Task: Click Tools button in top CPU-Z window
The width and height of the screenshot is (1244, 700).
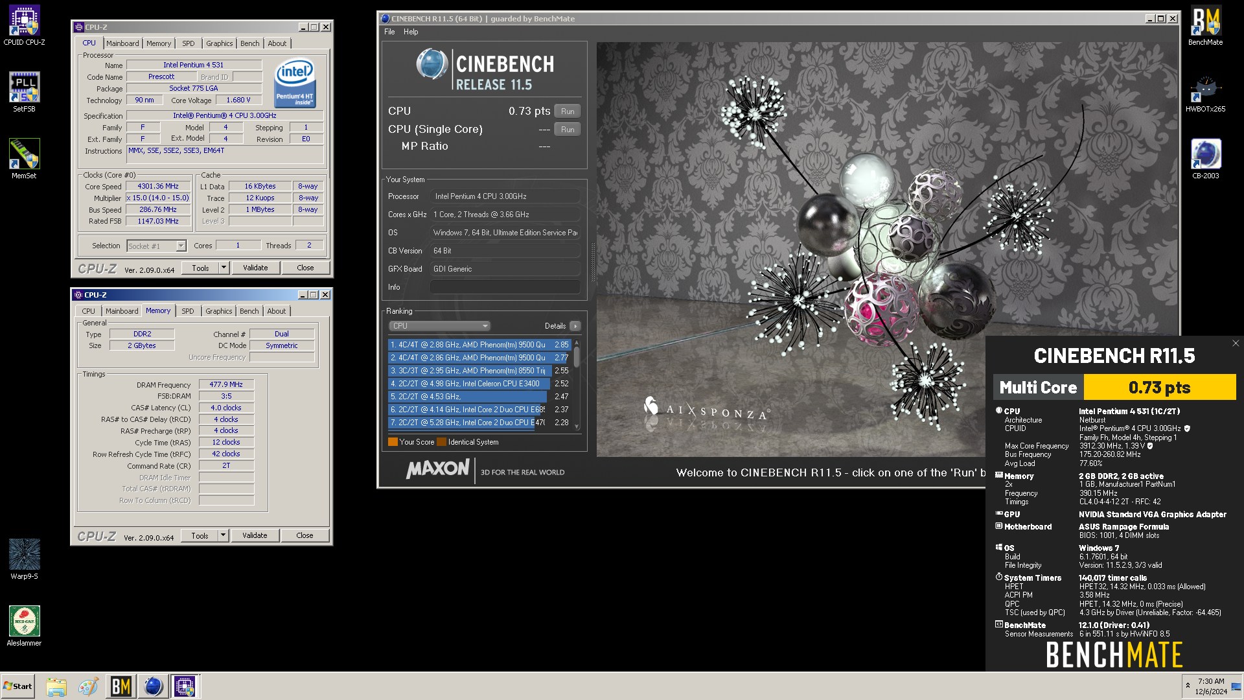Action: 200,268
